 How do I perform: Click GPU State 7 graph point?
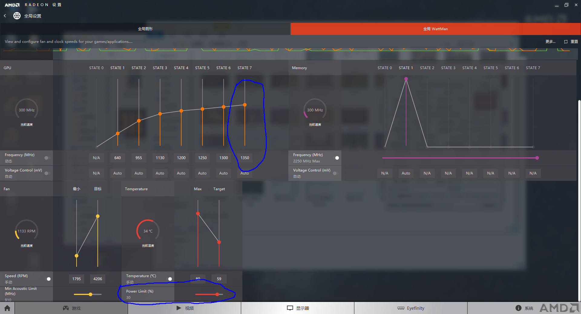pyautogui.click(x=245, y=105)
